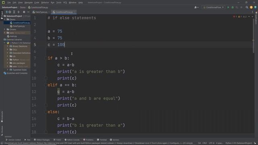Open Search Everywhere magnifier icon
The image size is (258, 145).
(x=247, y=7)
